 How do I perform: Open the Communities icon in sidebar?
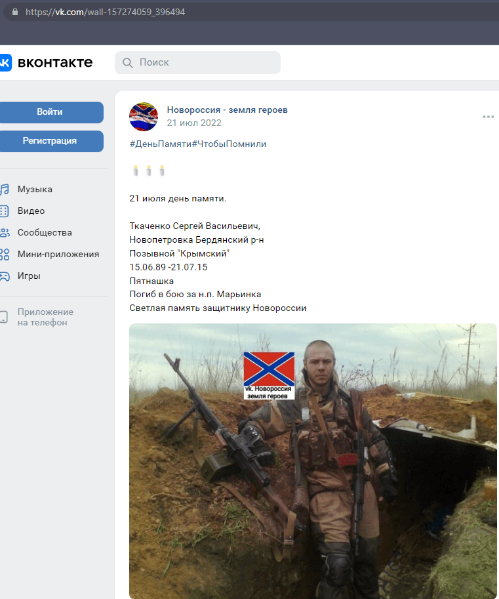[x=4, y=233]
